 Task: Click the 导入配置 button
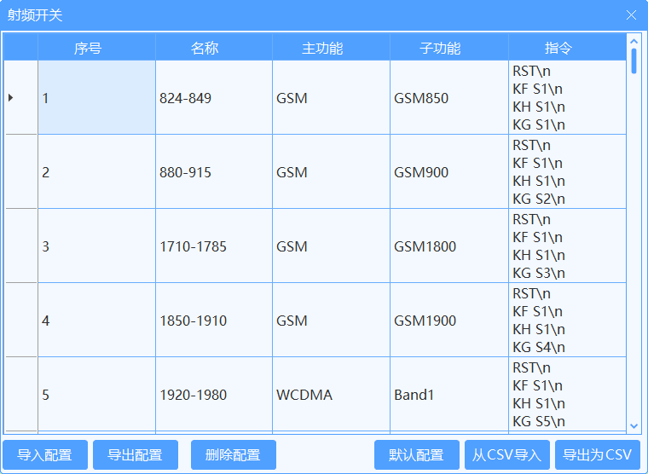(x=45, y=454)
